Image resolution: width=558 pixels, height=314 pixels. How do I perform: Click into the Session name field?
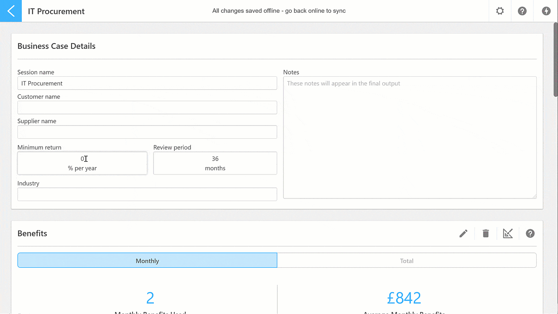147,83
